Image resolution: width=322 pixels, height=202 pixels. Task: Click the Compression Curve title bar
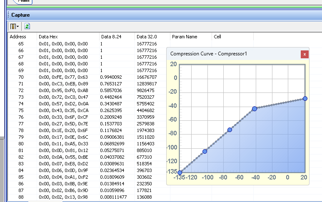point(208,54)
